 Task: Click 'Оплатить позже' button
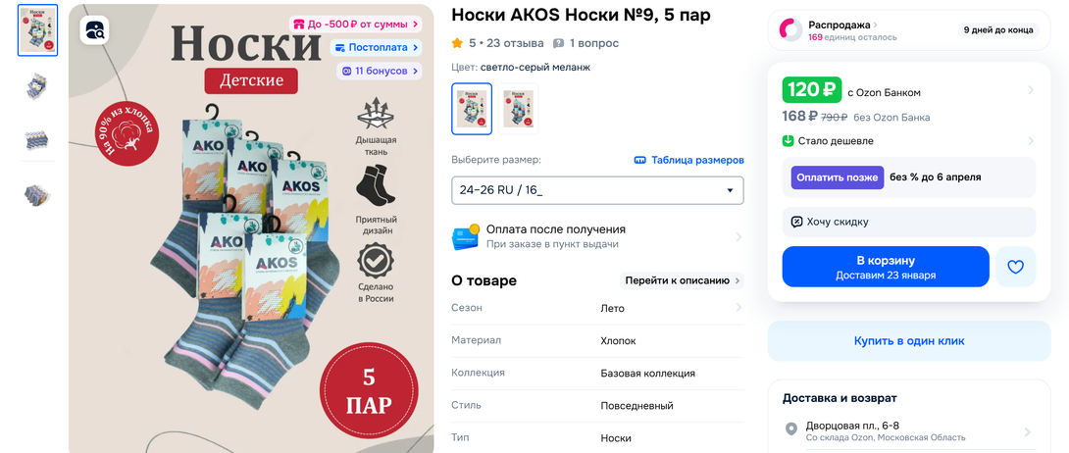[x=838, y=177]
